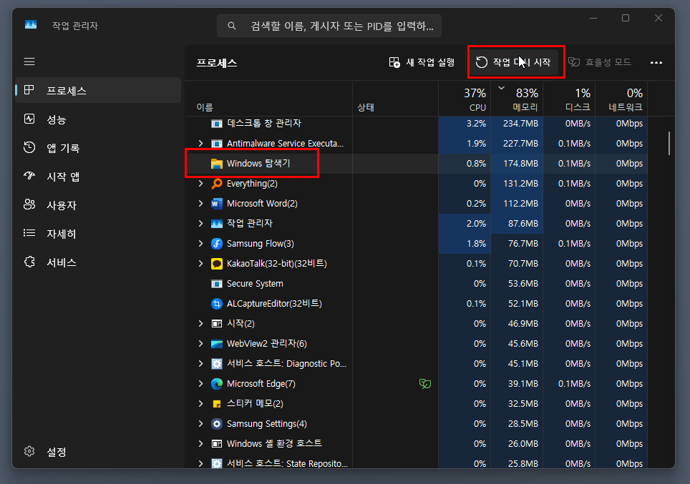Expand the 스티커 메모(2) process group

coord(200,403)
